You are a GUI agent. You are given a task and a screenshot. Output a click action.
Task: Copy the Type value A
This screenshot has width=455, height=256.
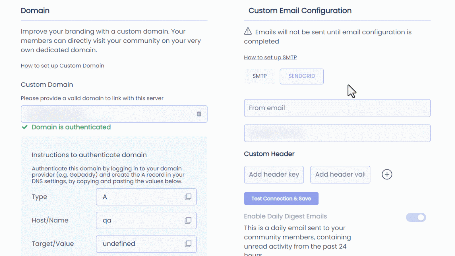(x=188, y=197)
